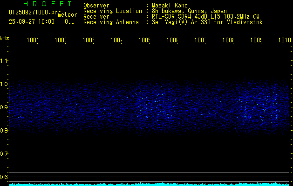Screen dimensions: 293x186
Task: Click the 0.6 frequency axis tick
Action: pyautogui.click(x=5, y=177)
